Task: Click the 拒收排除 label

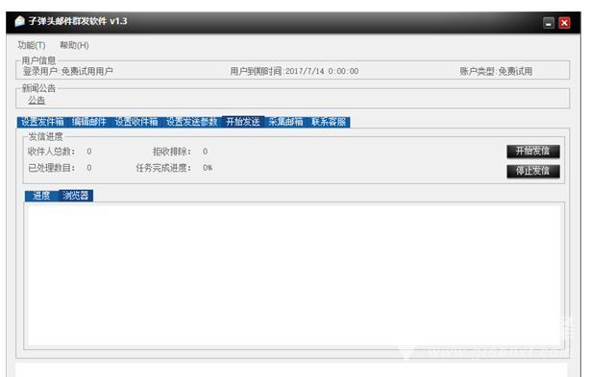Action: click(172, 152)
